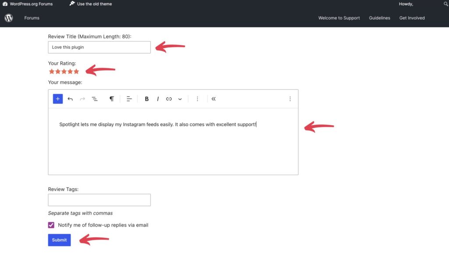Image resolution: width=449 pixels, height=254 pixels.
Task: Toggle italic formatting
Action: [x=158, y=99]
